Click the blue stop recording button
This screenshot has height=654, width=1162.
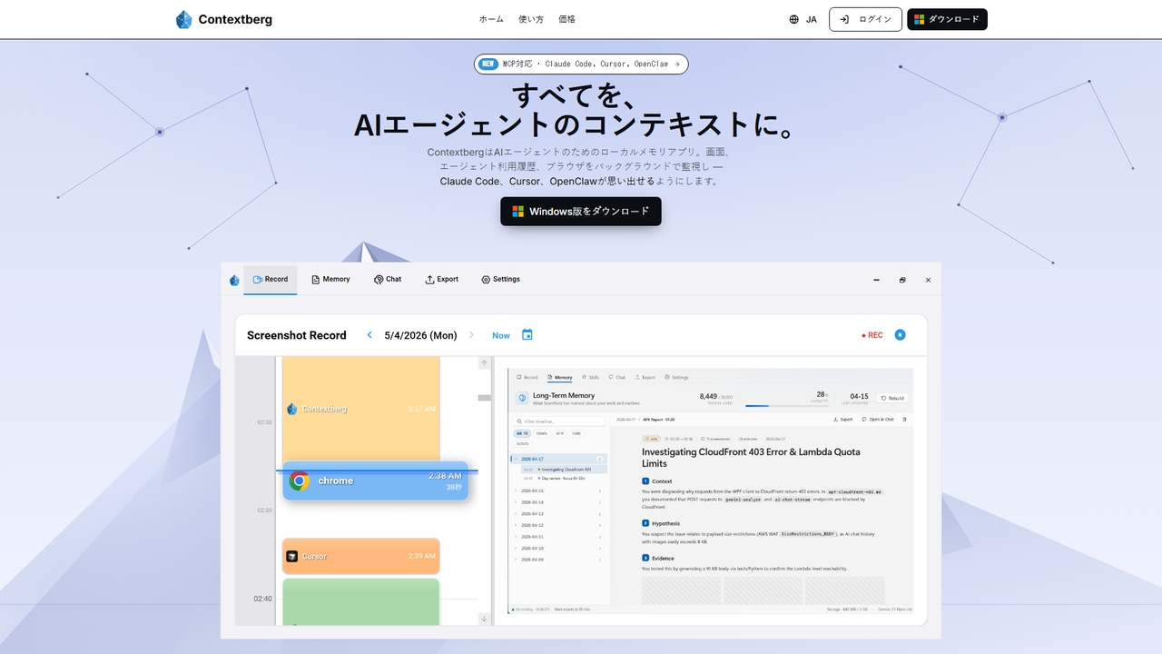900,335
